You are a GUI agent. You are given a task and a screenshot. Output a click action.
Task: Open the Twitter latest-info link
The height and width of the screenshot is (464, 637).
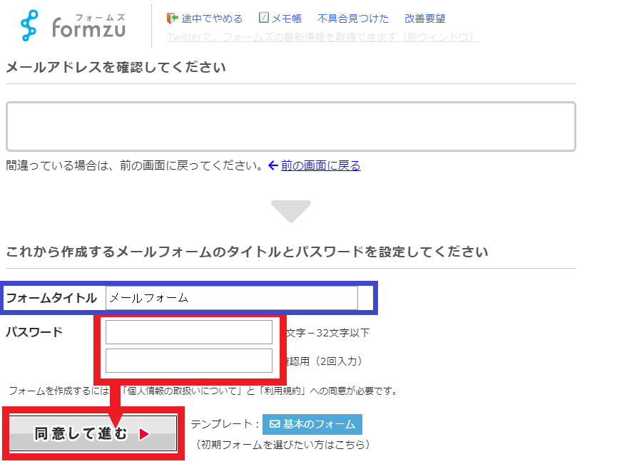(x=322, y=37)
